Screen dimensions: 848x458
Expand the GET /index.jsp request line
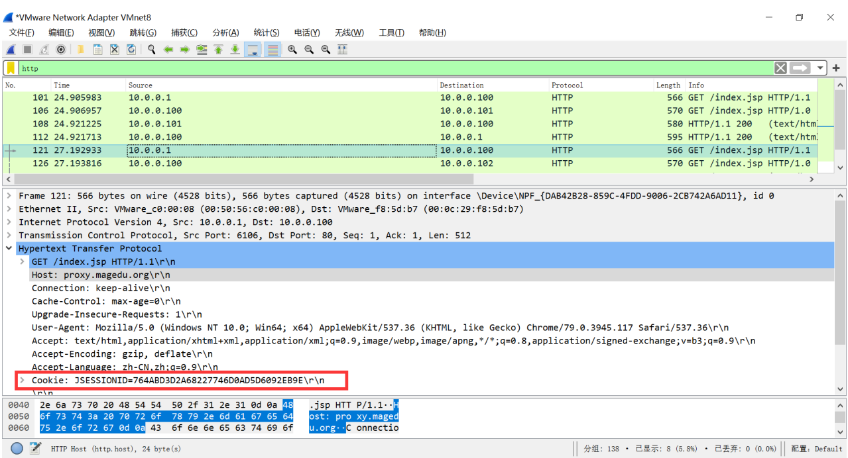[23, 262]
